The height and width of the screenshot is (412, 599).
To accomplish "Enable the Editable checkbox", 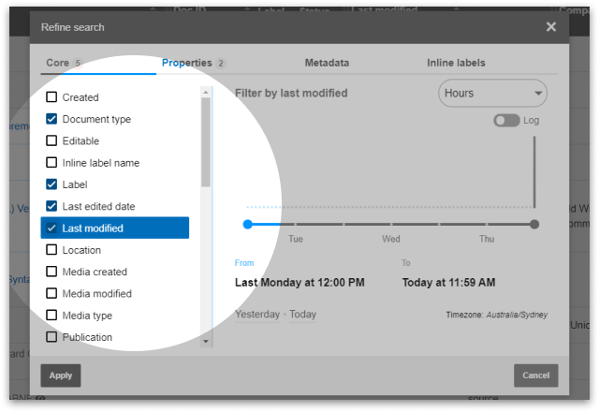I will pos(52,140).
